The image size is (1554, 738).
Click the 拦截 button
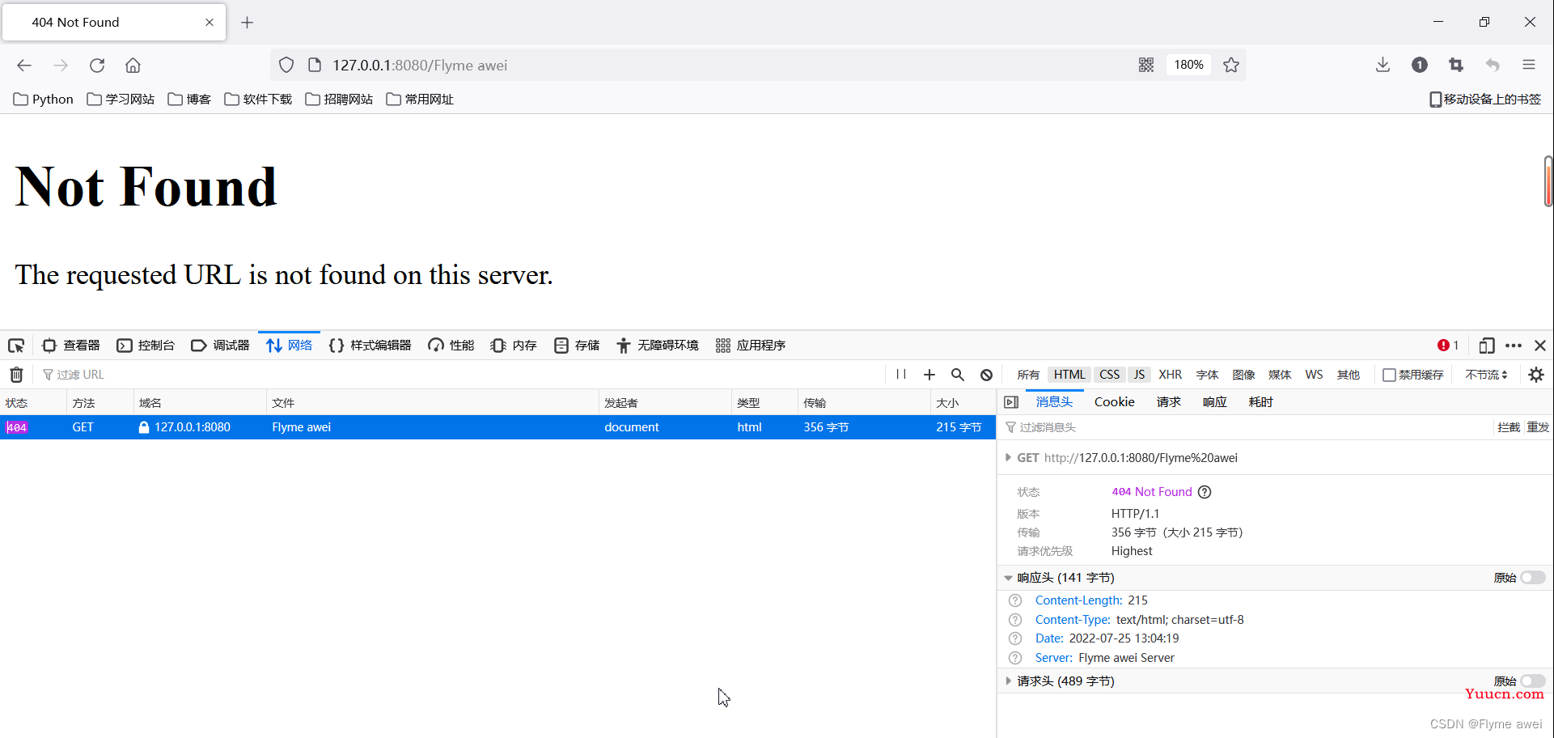[1509, 427]
